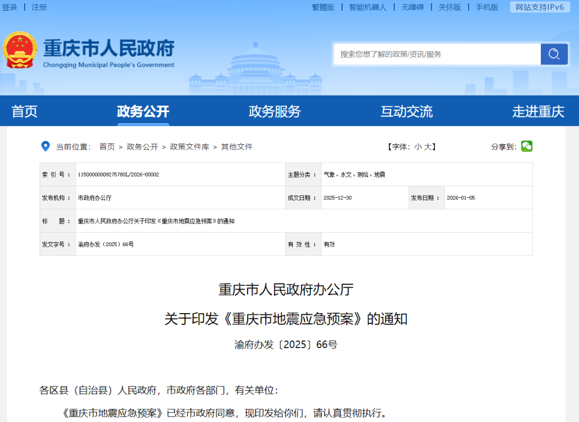The image size is (579, 422).
Task: Enable 关怀版 care mode
Action: 449,7
